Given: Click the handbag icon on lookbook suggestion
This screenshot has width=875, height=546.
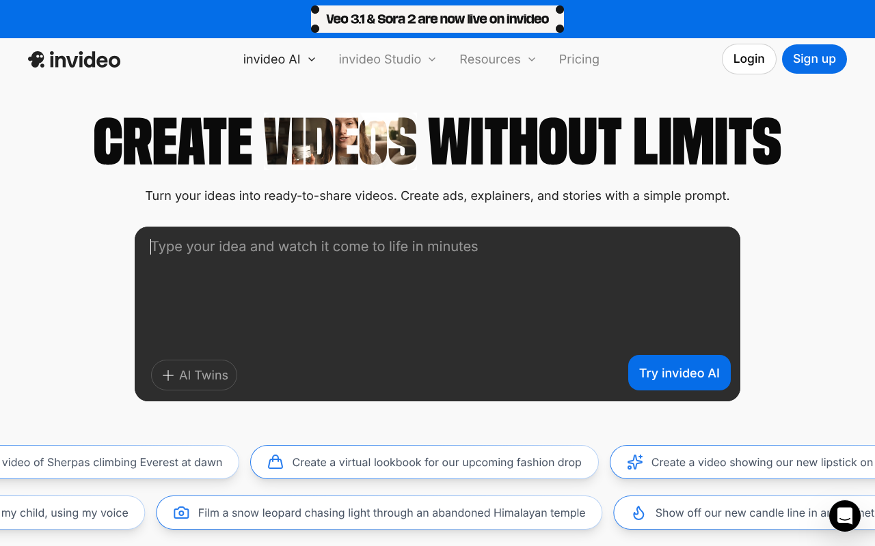Looking at the screenshot, I should pos(275,462).
